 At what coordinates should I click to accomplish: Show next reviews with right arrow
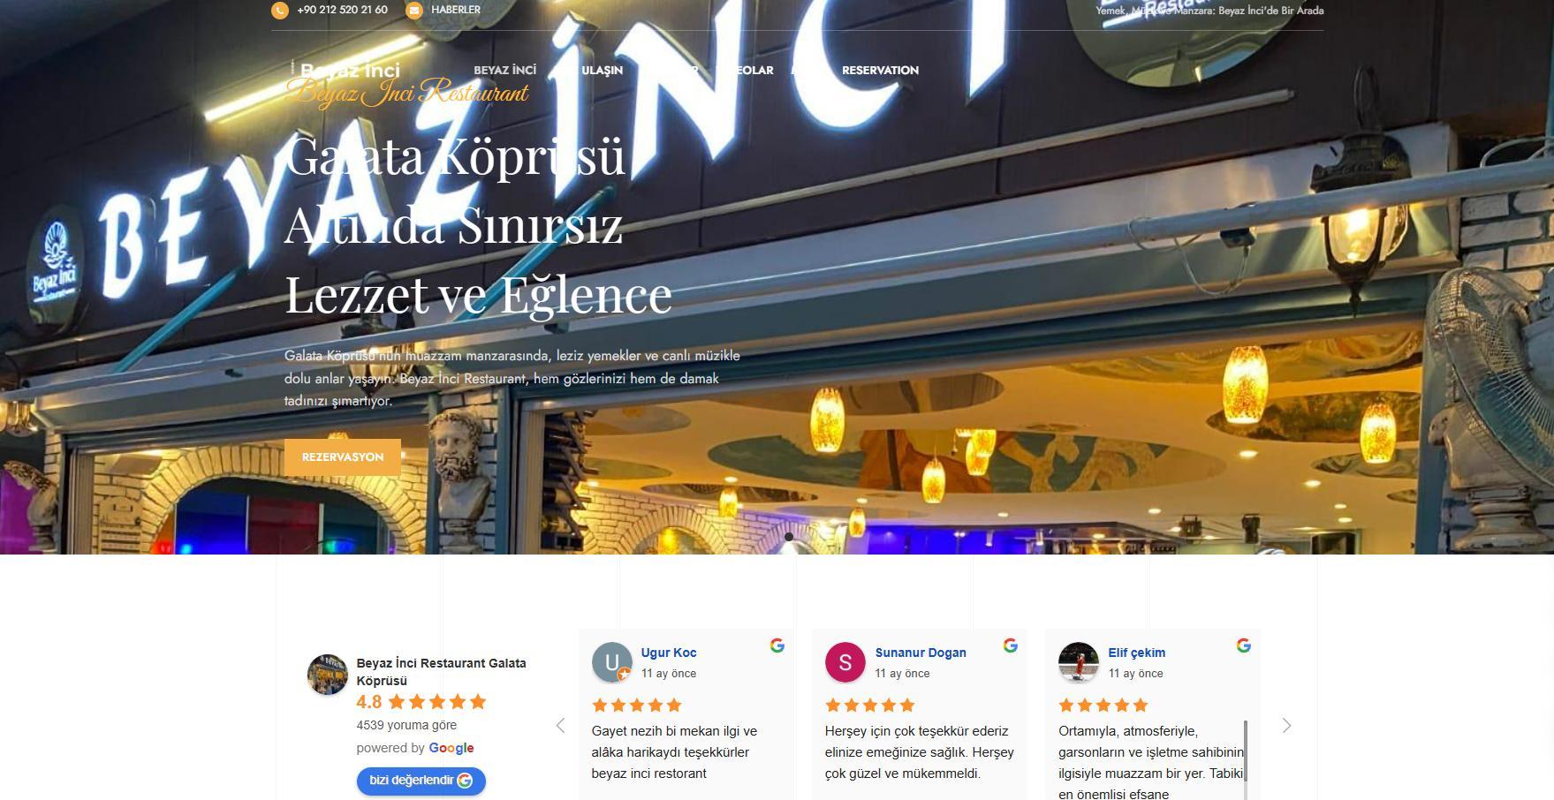pyautogui.click(x=1286, y=726)
